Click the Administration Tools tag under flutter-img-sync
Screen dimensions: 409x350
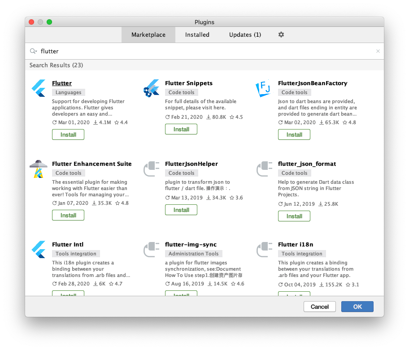tap(194, 254)
